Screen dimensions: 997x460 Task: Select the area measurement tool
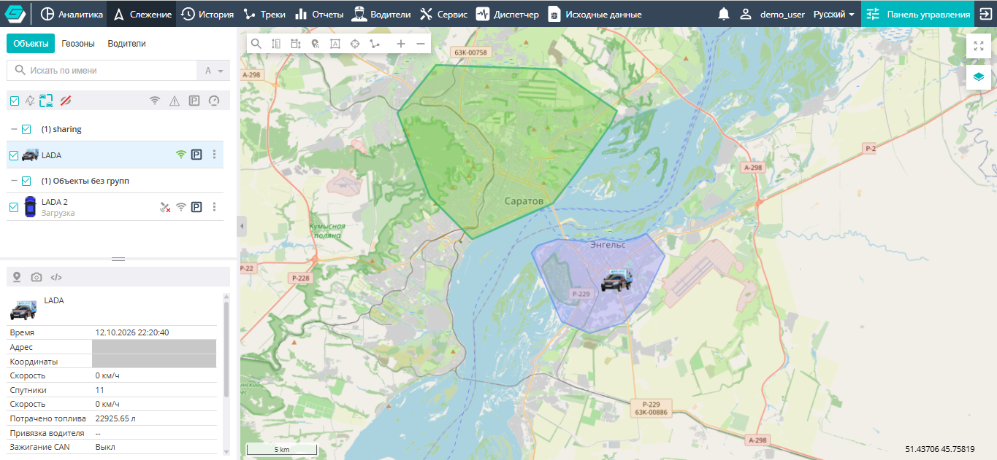tap(296, 44)
